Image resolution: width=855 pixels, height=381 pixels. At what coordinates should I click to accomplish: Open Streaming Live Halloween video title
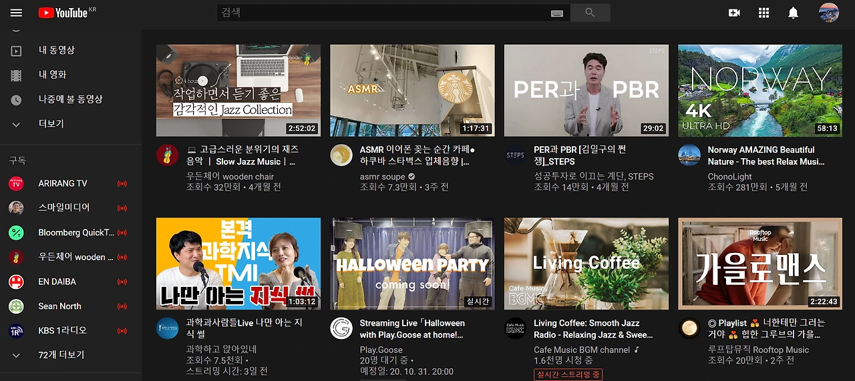pyautogui.click(x=412, y=329)
